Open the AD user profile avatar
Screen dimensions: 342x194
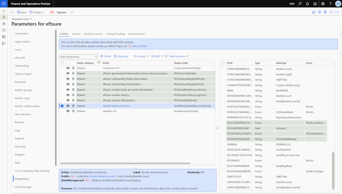pyautogui.click(x=338, y=4)
